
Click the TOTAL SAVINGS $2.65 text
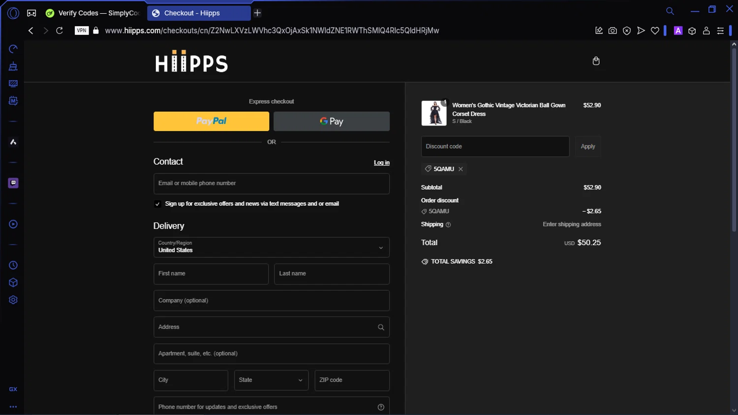tap(461, 262)
